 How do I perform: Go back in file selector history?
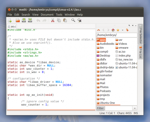[103, 30]
